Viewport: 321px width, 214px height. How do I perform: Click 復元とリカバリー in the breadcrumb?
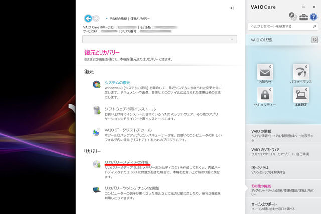pos(140,19)
